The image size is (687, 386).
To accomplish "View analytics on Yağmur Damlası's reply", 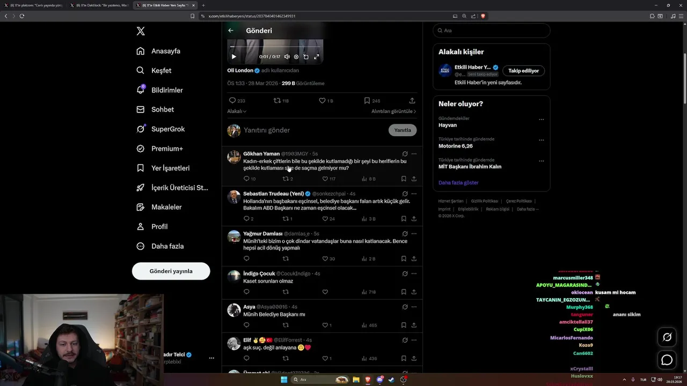I will [370, 258].
